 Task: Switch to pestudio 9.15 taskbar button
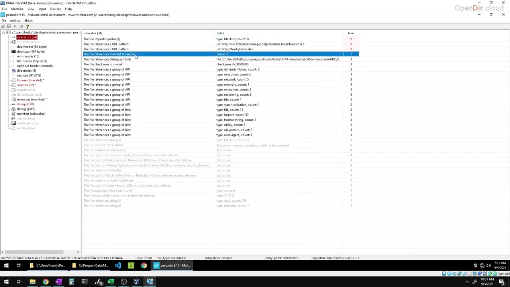click(172, 265)
